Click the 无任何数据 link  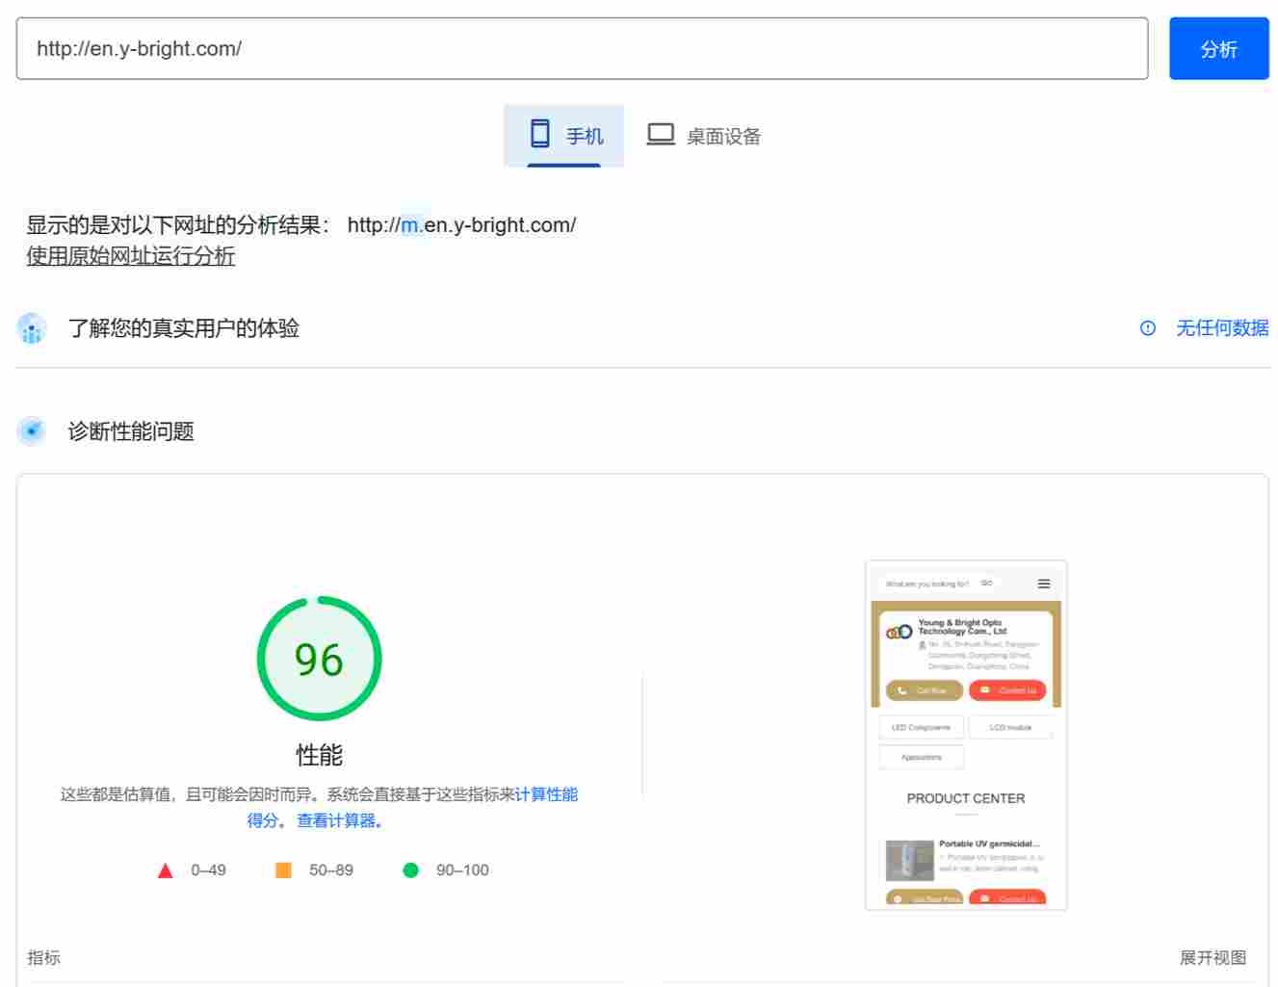[1221, 328]
